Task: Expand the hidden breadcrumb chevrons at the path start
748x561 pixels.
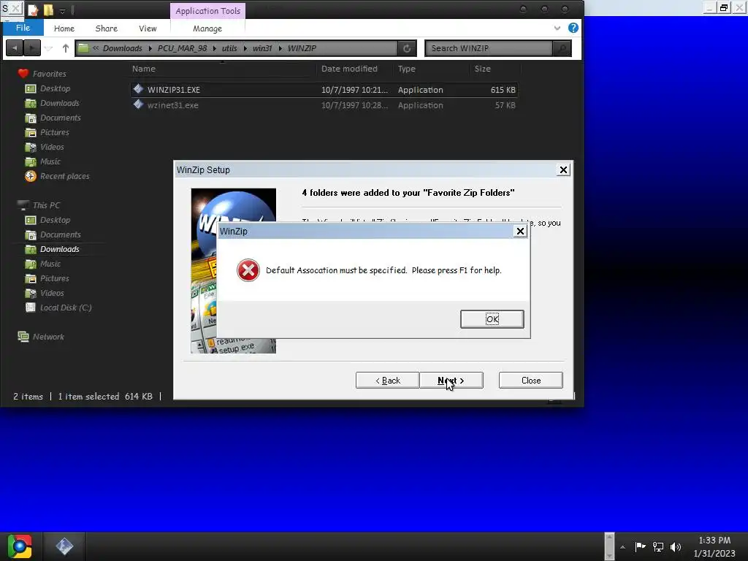Action: coord(96,47)
